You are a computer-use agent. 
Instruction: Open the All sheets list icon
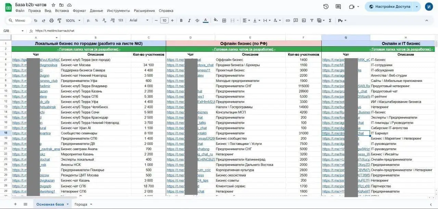(25, 204)
